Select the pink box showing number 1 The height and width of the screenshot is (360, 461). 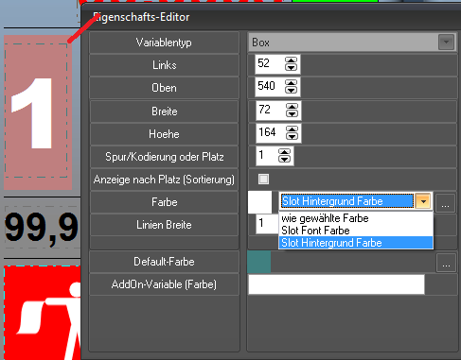[x=38, y=112]
